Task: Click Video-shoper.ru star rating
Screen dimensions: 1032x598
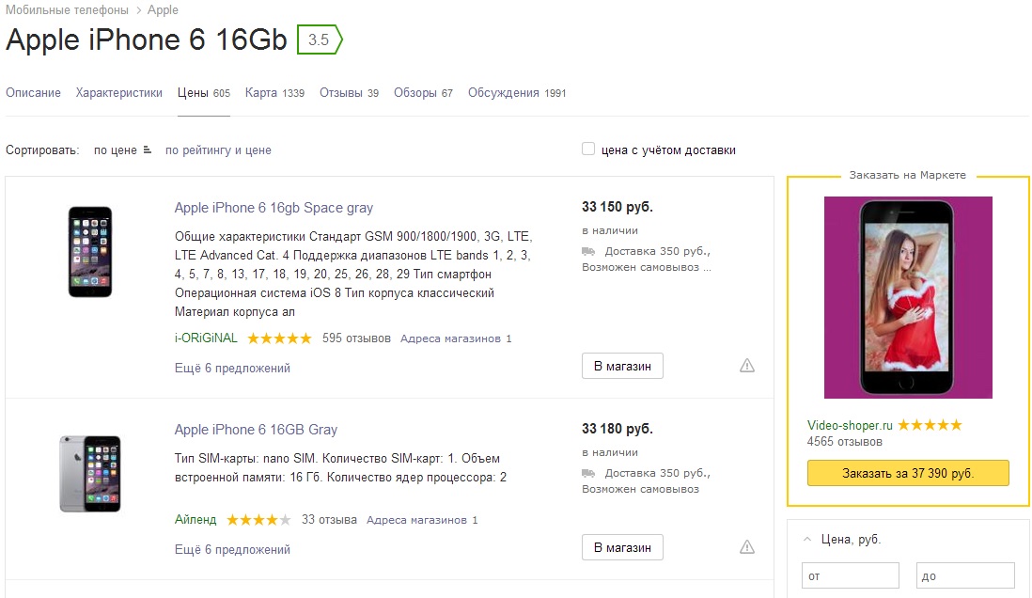Action: point(930,425)
